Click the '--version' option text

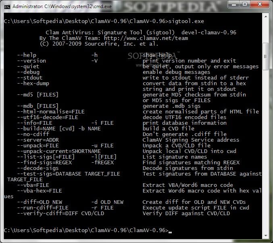(31, 61)
